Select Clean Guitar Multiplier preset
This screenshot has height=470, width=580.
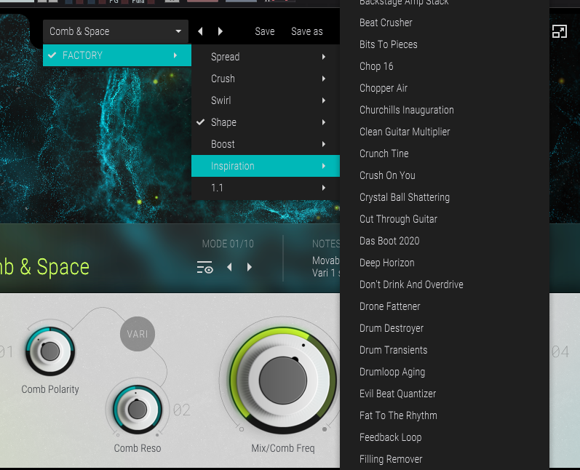coord(445,132)
